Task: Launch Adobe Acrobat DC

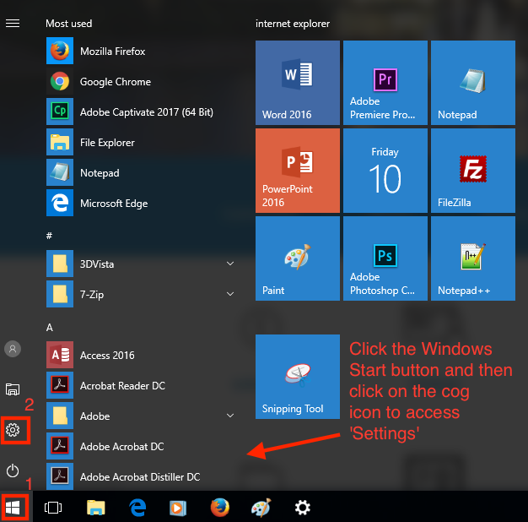Action: (140, 446)
